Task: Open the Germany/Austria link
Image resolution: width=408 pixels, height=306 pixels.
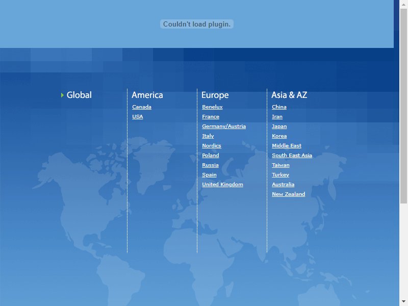Action: (x=224, y=126)
